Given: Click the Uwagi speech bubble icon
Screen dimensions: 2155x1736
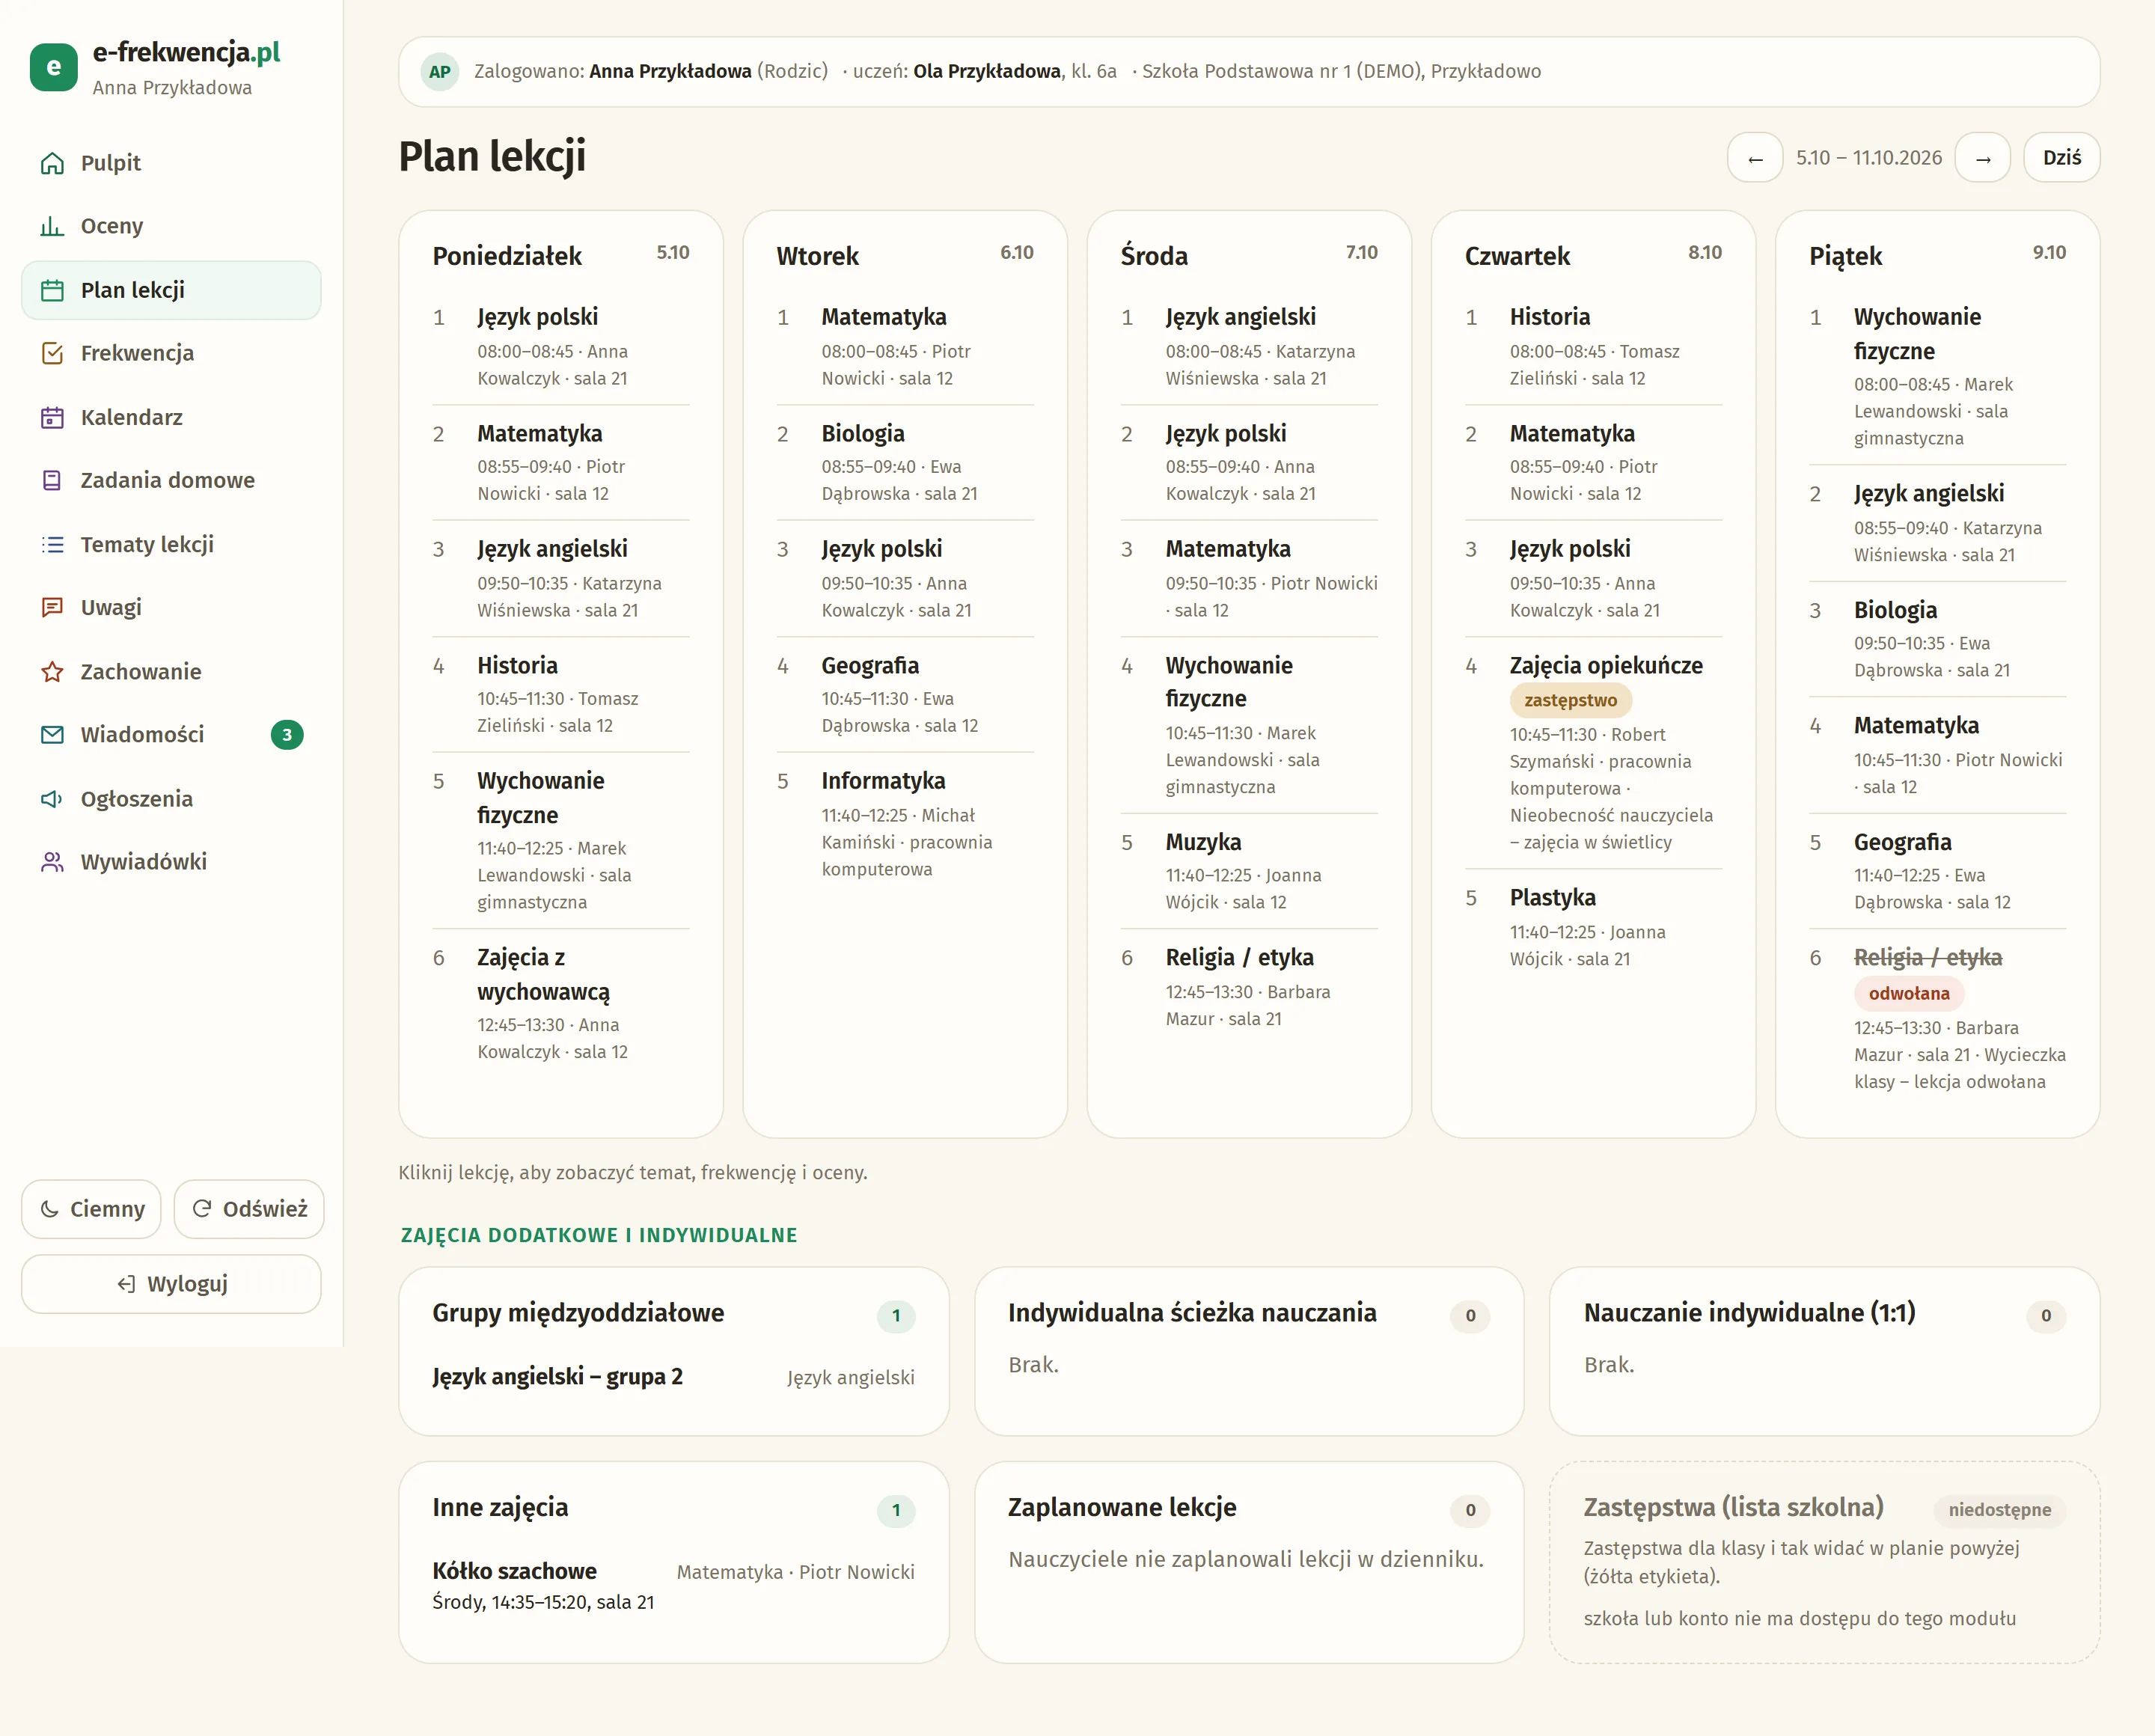Looking at the screenshot, I should click(x=52, y=607).
